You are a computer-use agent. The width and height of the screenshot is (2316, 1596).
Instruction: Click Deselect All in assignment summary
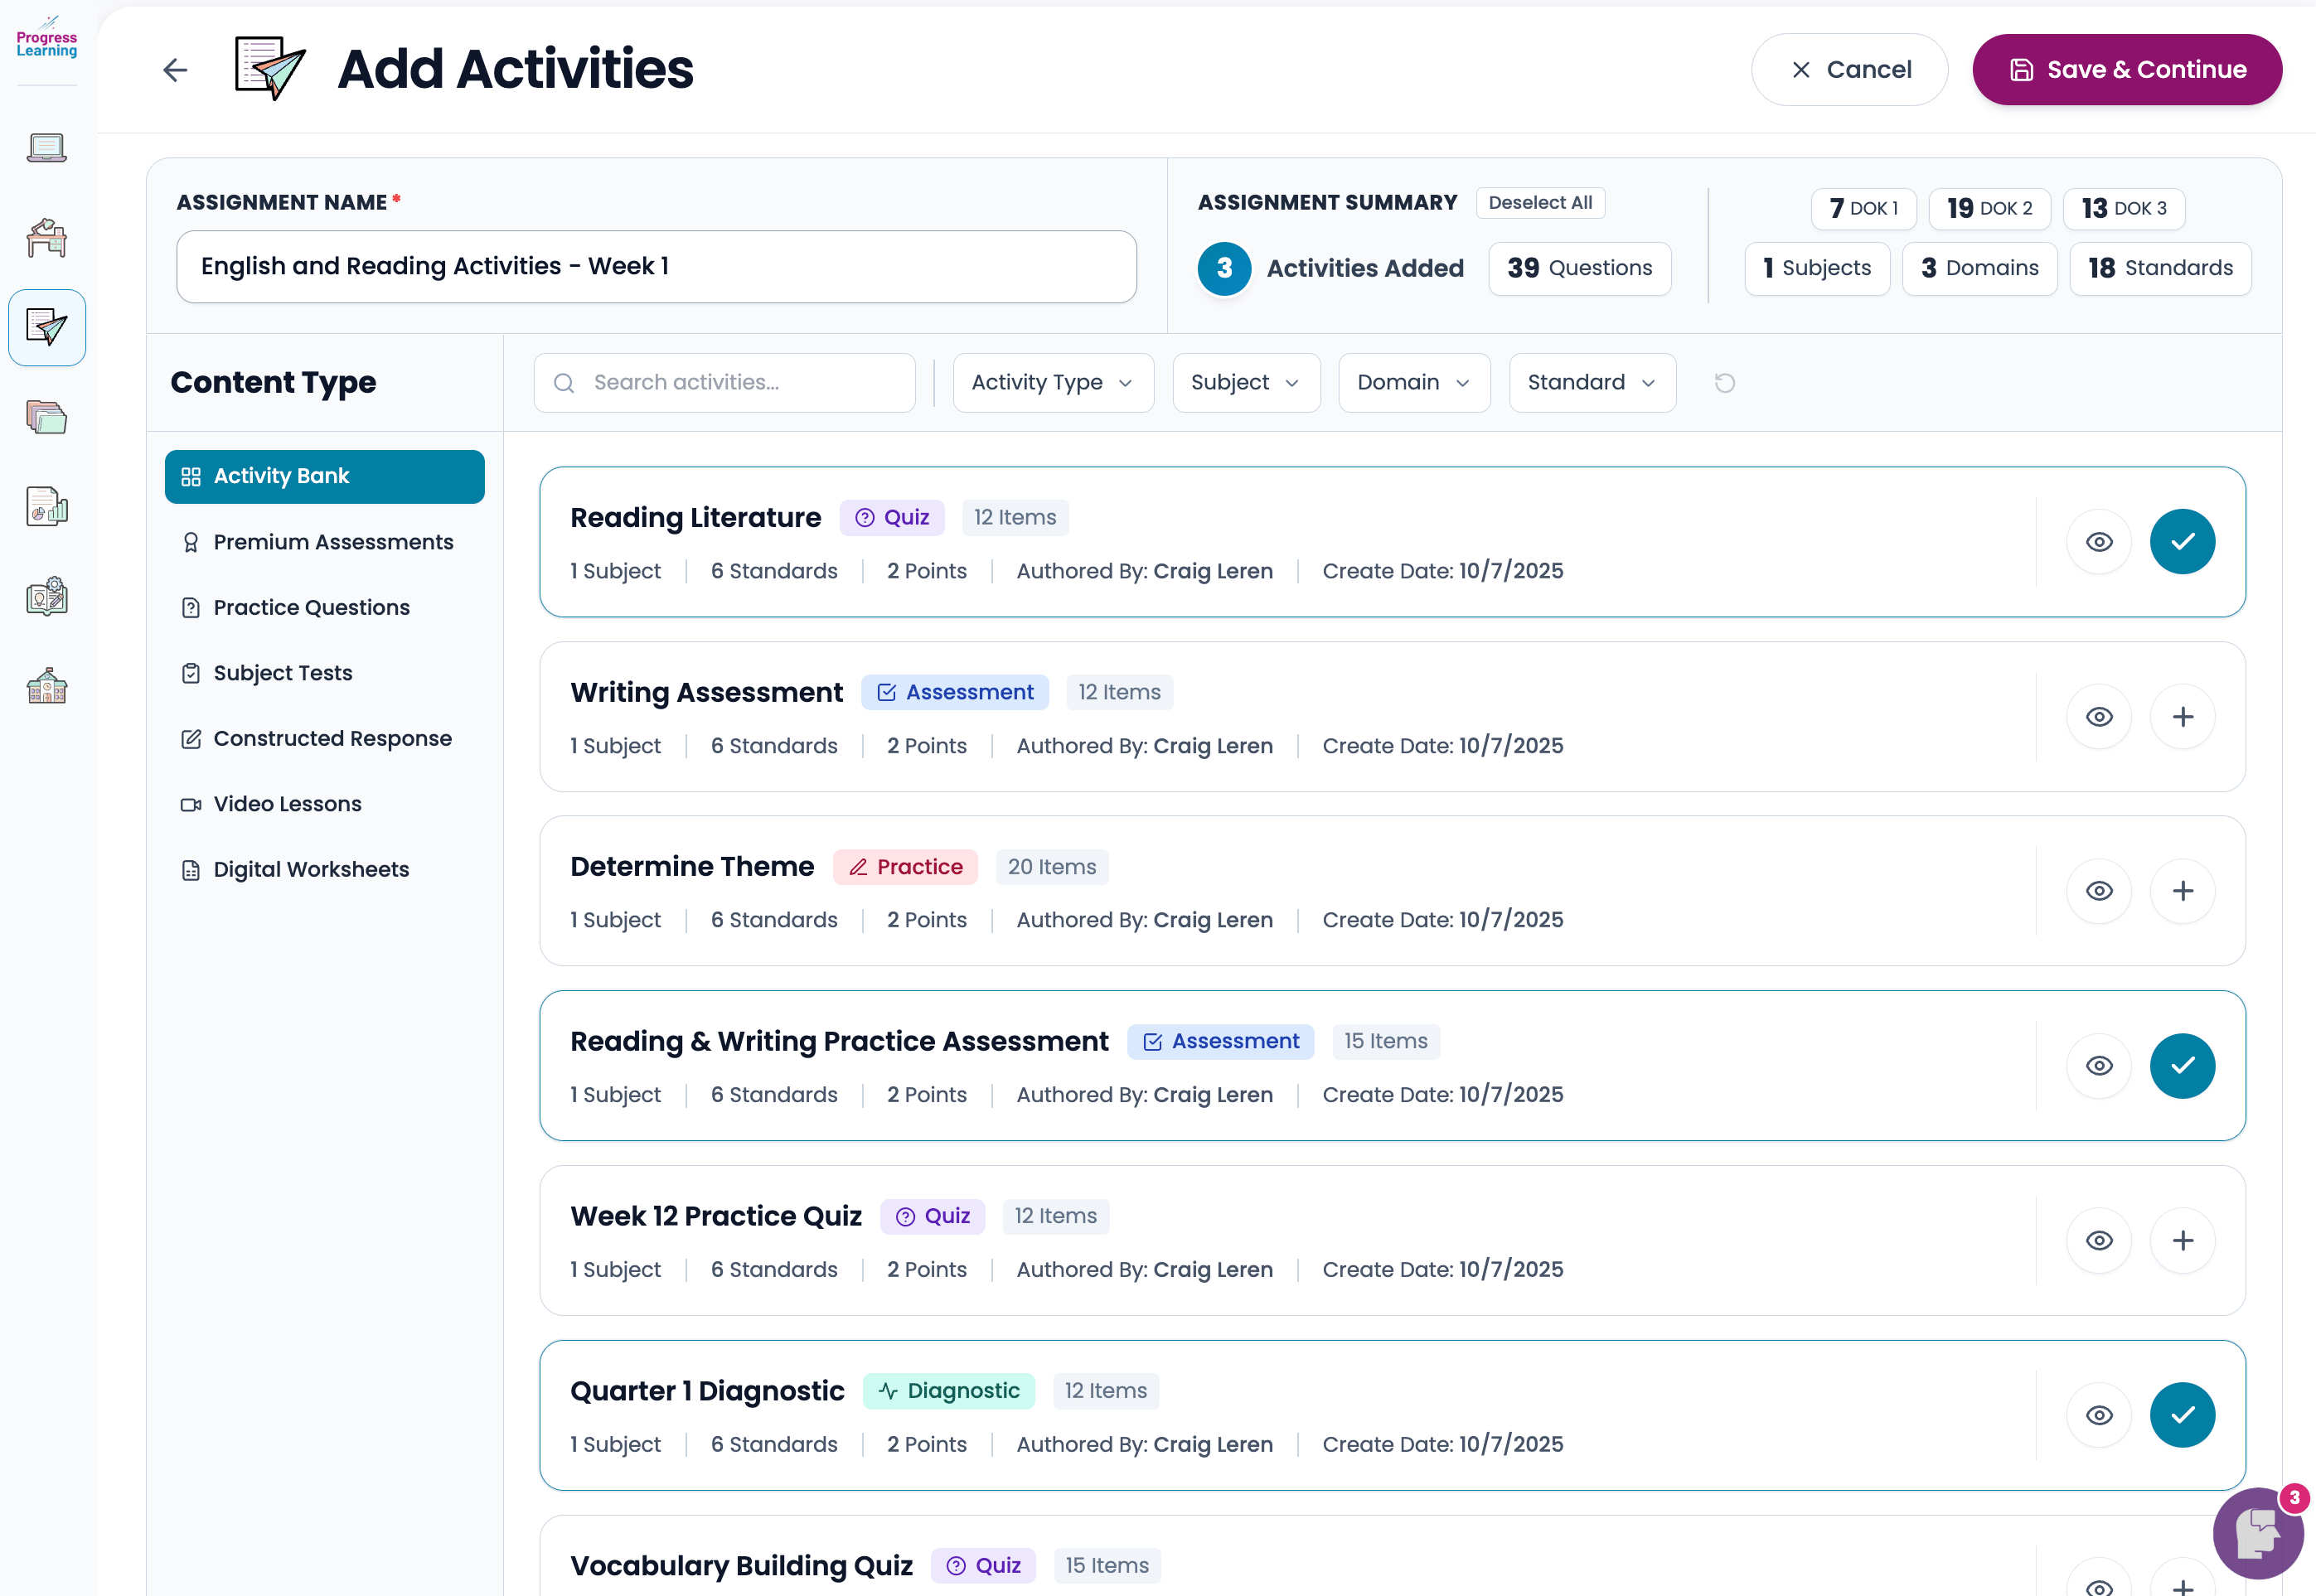click(x=1540, y=202)
